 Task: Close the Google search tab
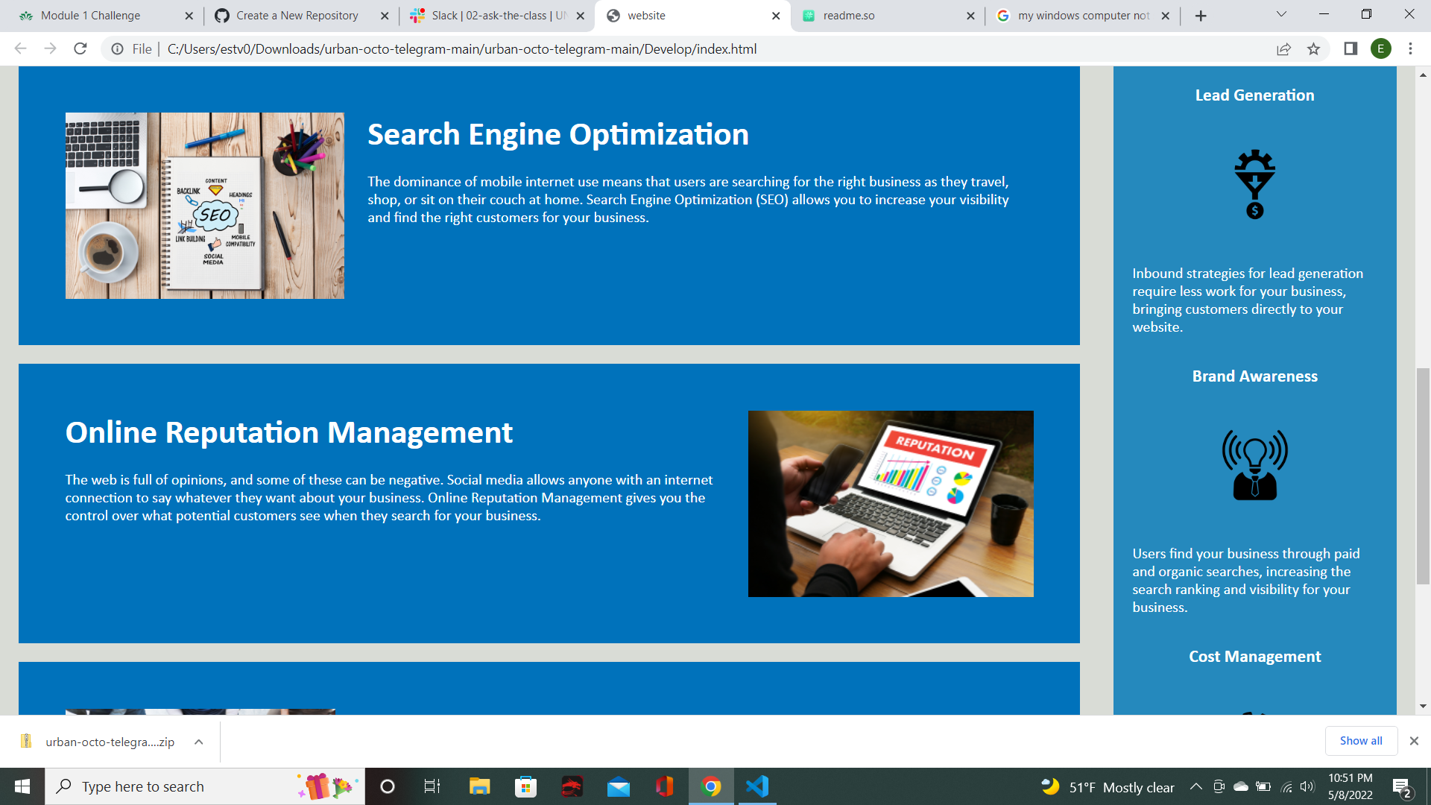pos(1166,16)
